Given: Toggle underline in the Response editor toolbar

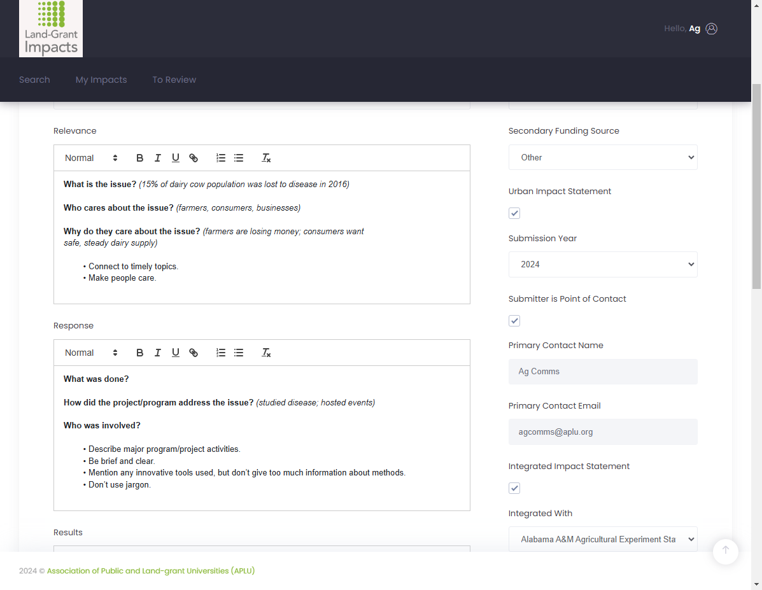Looking at the screenshot, I should tap(176, 353).
